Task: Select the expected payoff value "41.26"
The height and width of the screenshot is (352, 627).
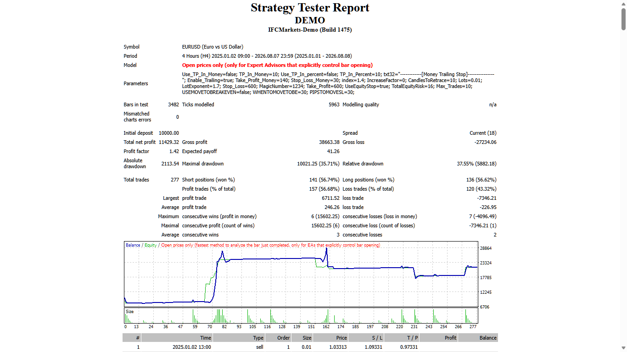Action: click(x=333, y=151)
